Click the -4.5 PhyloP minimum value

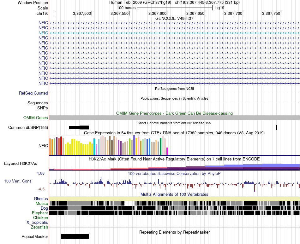click(x=41, y=189)
